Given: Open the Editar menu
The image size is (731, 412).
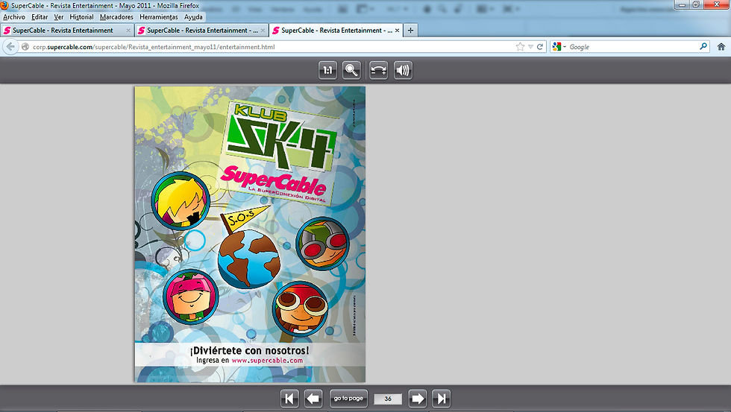Looking at the screenshot, I should pos(40,16).
